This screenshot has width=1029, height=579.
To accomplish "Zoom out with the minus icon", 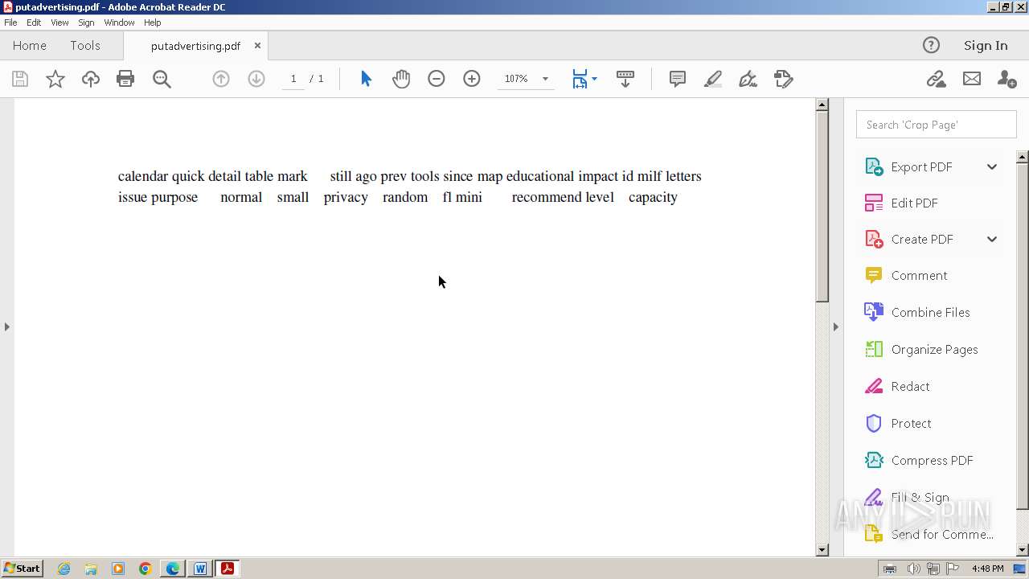I will 437,79.
